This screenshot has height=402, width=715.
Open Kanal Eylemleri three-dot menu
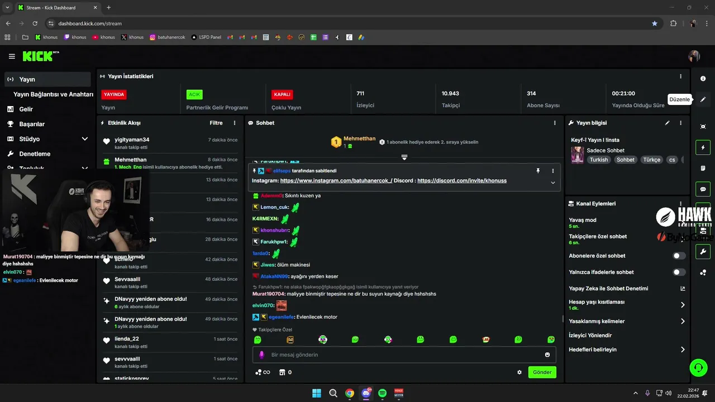coord(680,204)
